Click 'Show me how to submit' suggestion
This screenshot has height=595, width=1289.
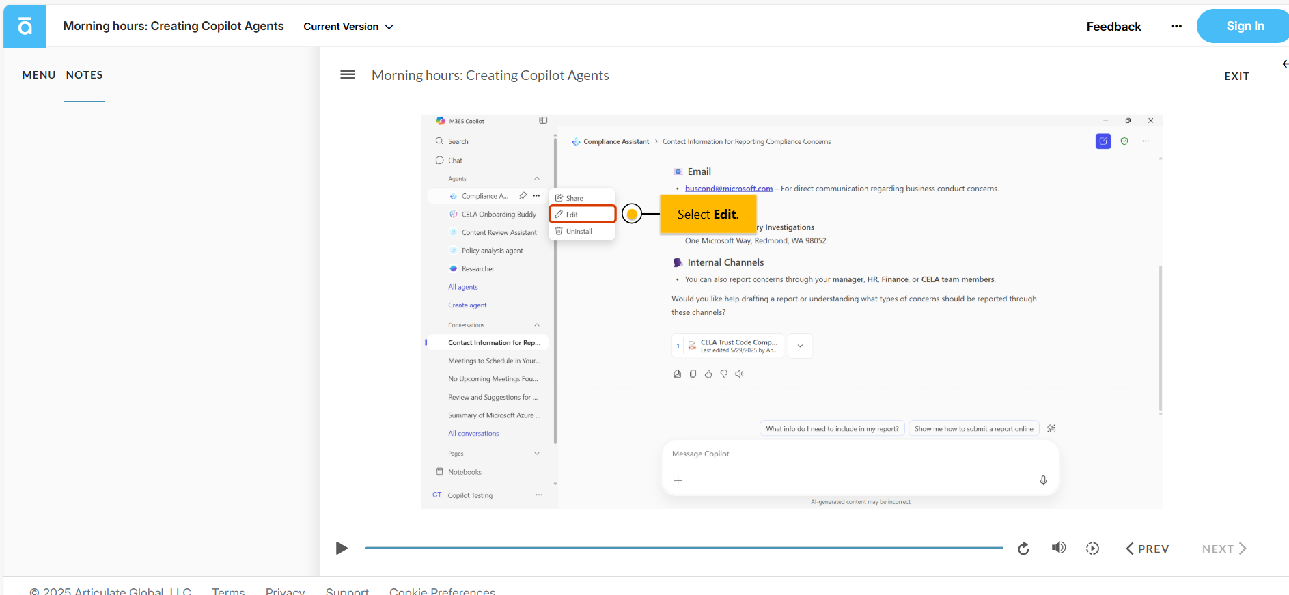[x=973, y=429]
